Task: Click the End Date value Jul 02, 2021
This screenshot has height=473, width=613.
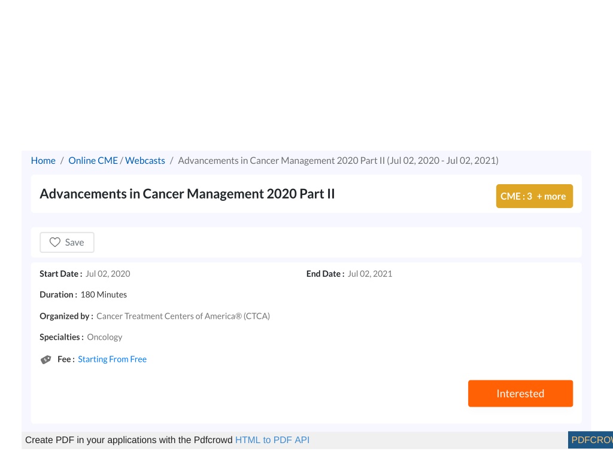Action: [370, 274]
